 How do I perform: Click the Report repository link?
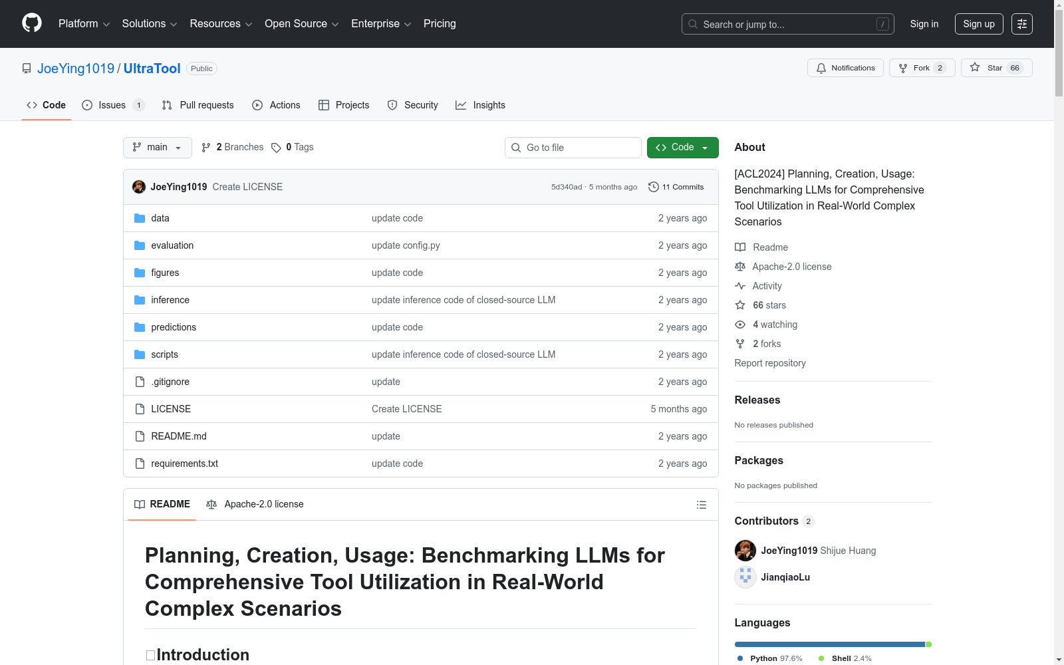click(x=770, y=363)
